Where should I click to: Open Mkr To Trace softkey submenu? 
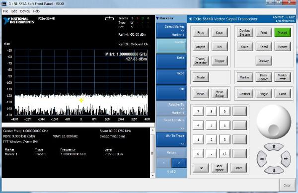[x=171, y=140]
